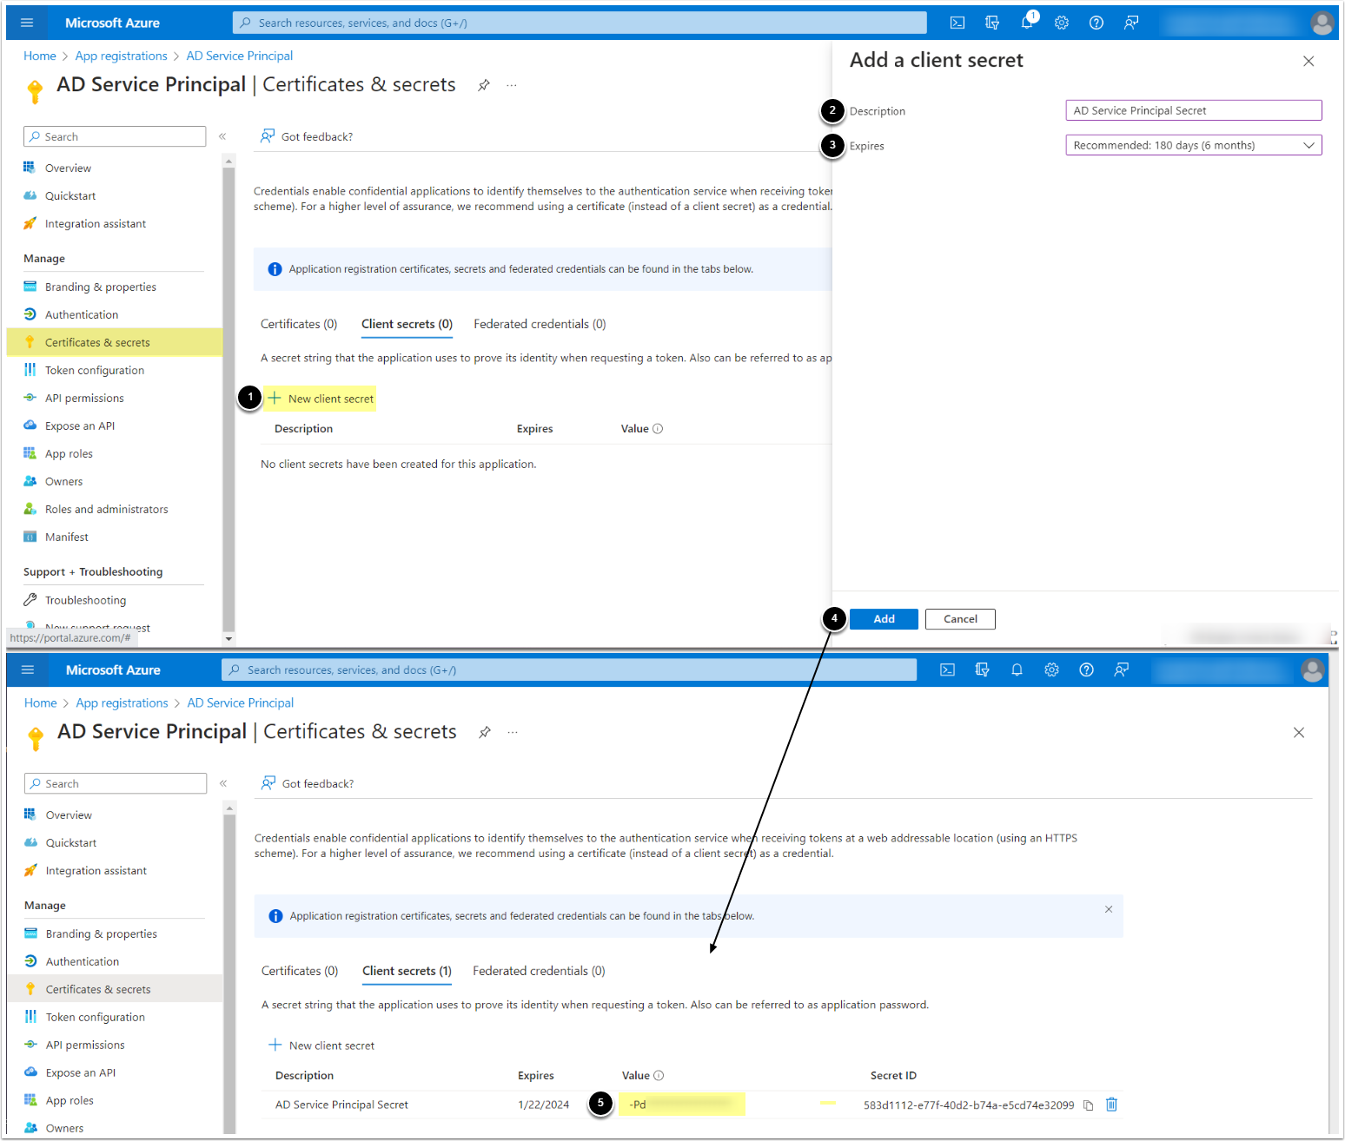Viewport: 1345px width, 1141px height.
Task: Open notifications bell showing badge 1
Action: click(x=1027, y=23)
